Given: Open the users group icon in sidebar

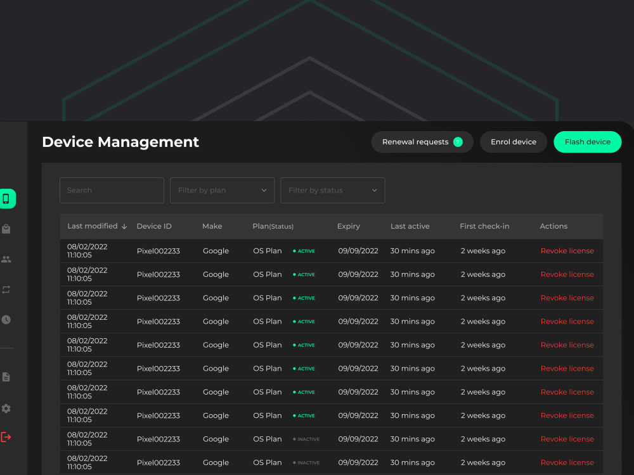Looking at the screenshot, I should (6, 259).
